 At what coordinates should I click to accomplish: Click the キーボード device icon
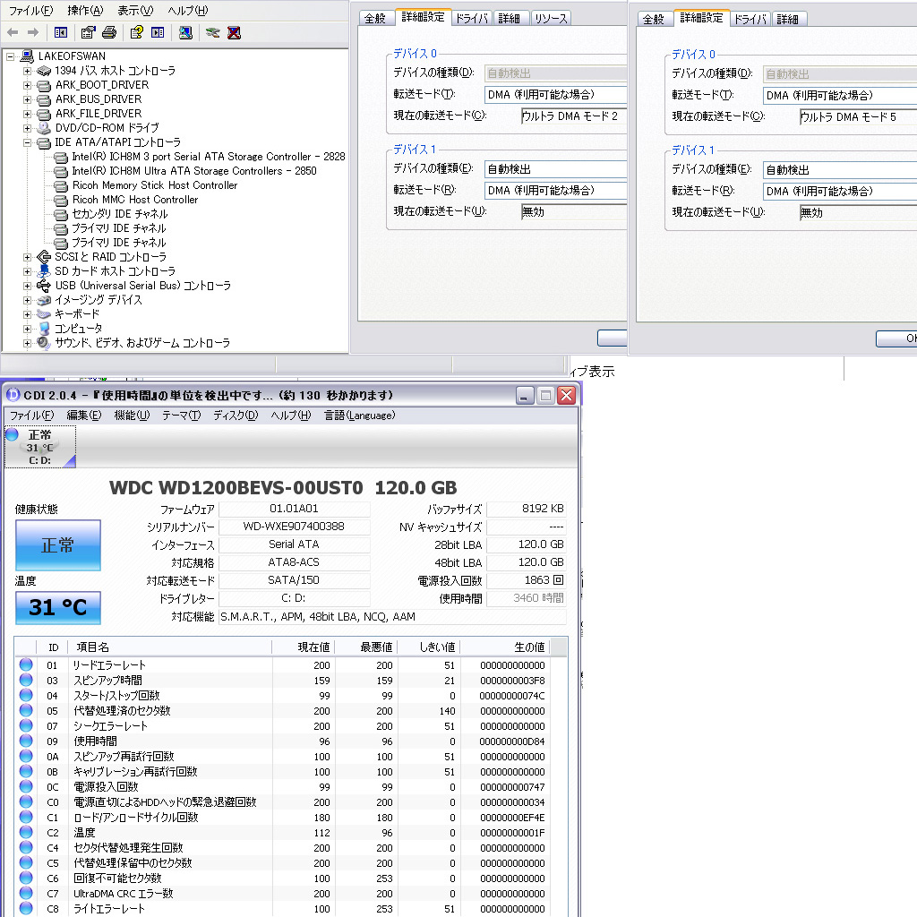click(x=44, y=314)
